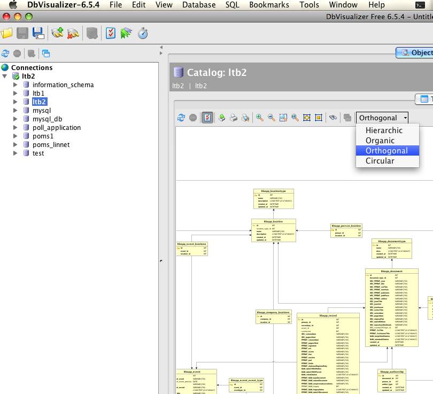Click the ltbapp_locationtype table in the graph

[273, 199]
